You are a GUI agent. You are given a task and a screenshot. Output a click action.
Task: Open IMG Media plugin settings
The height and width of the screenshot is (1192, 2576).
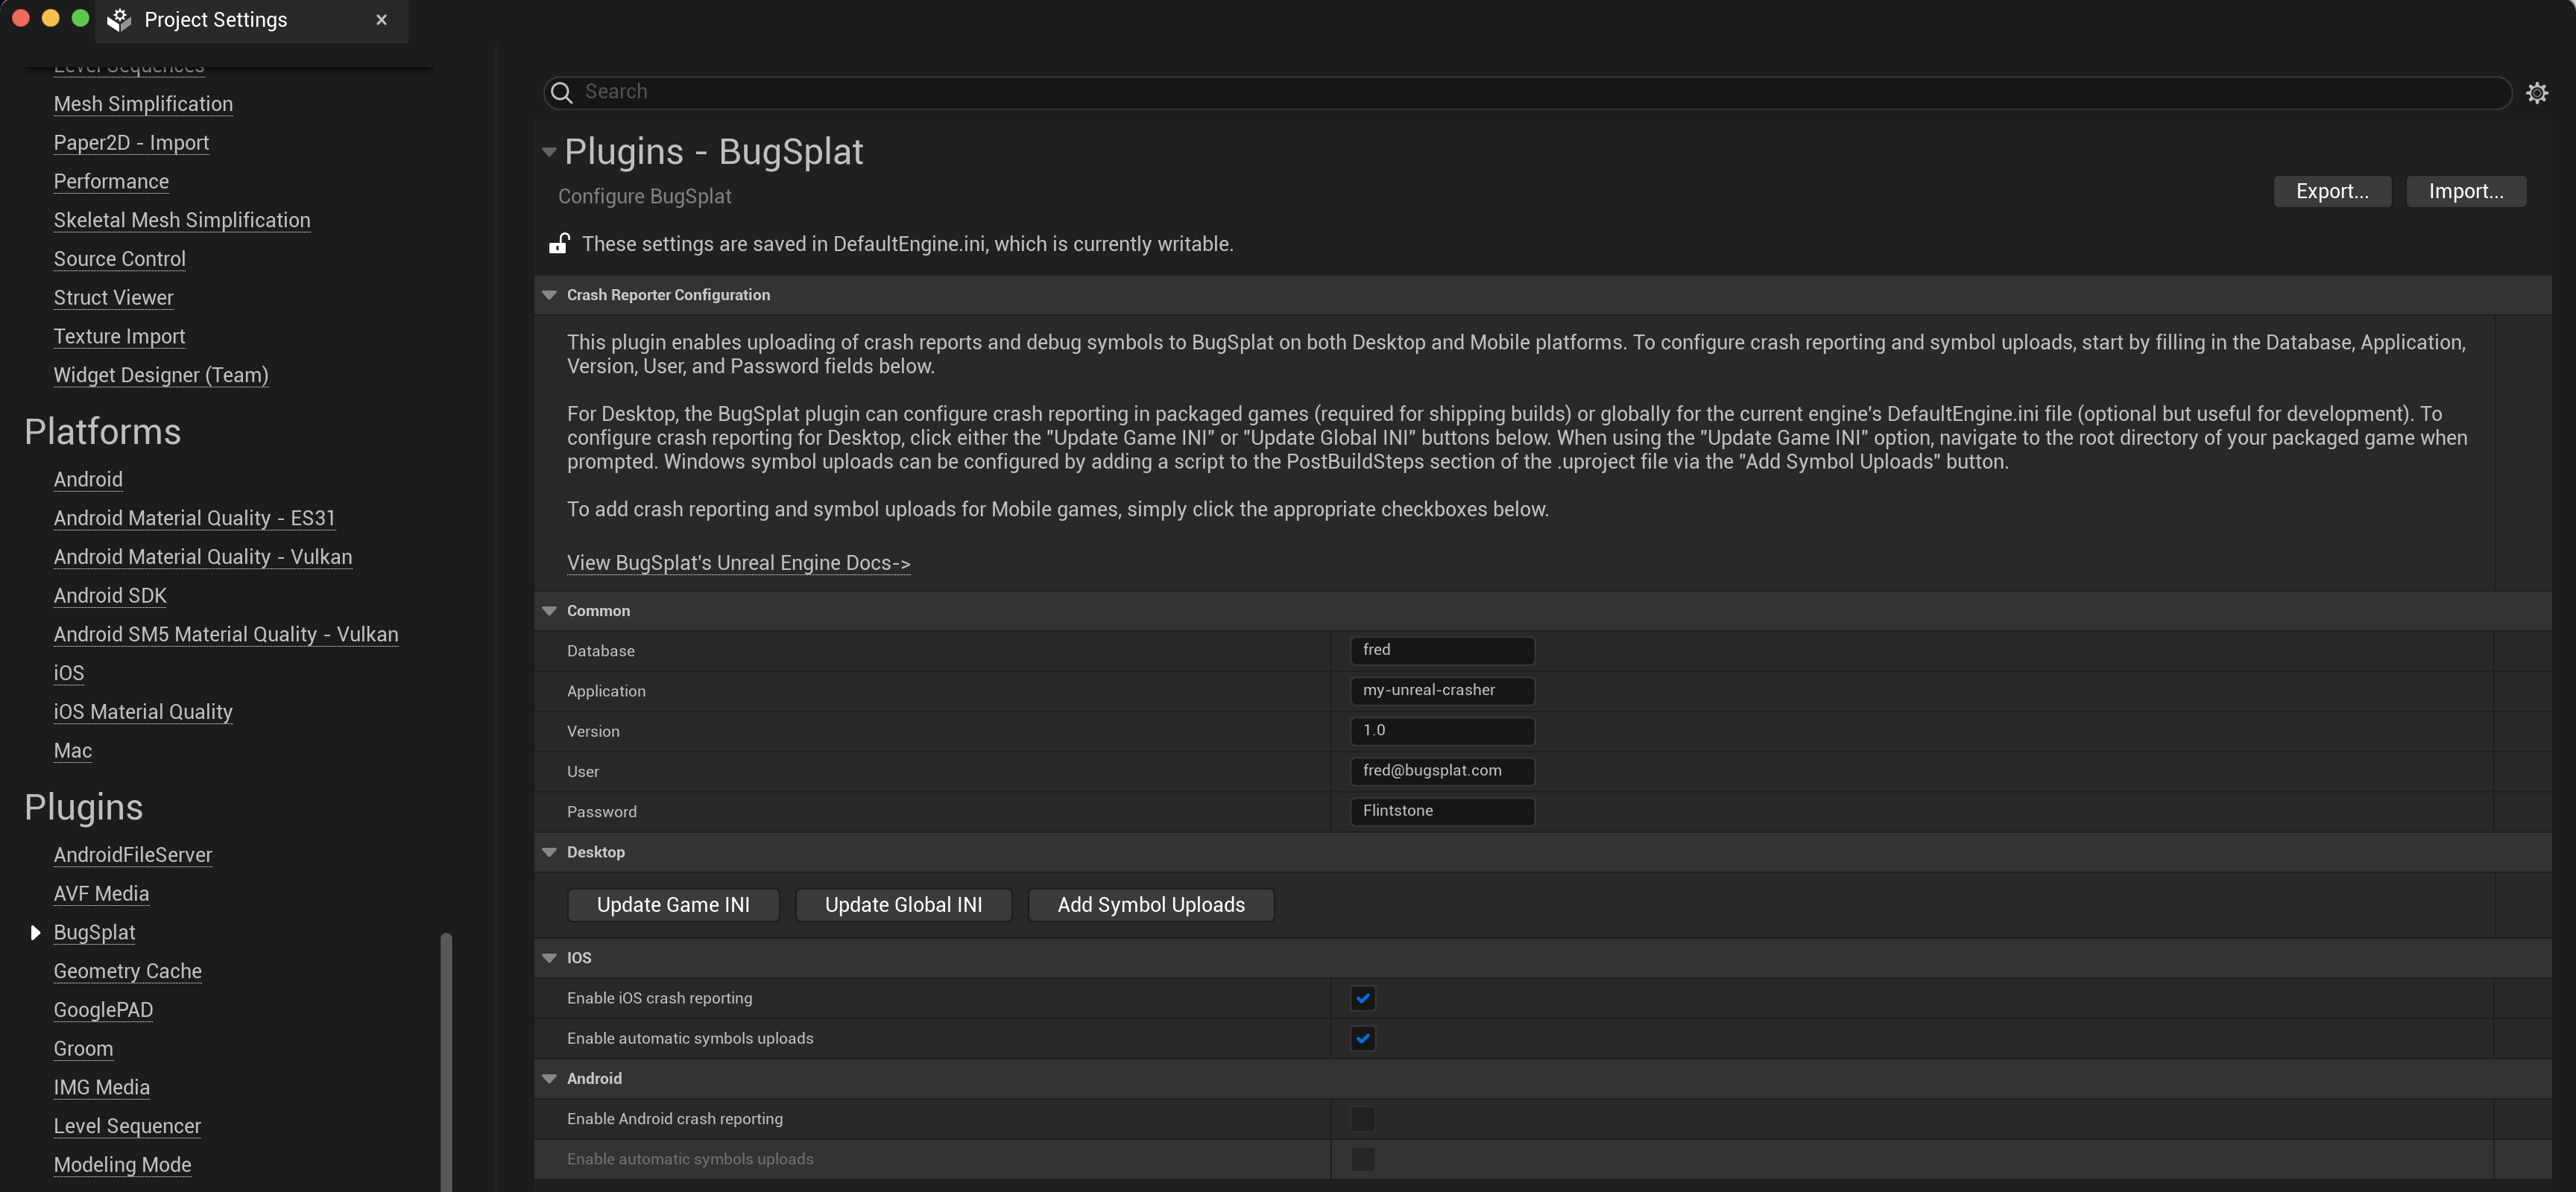point(102,1087)
